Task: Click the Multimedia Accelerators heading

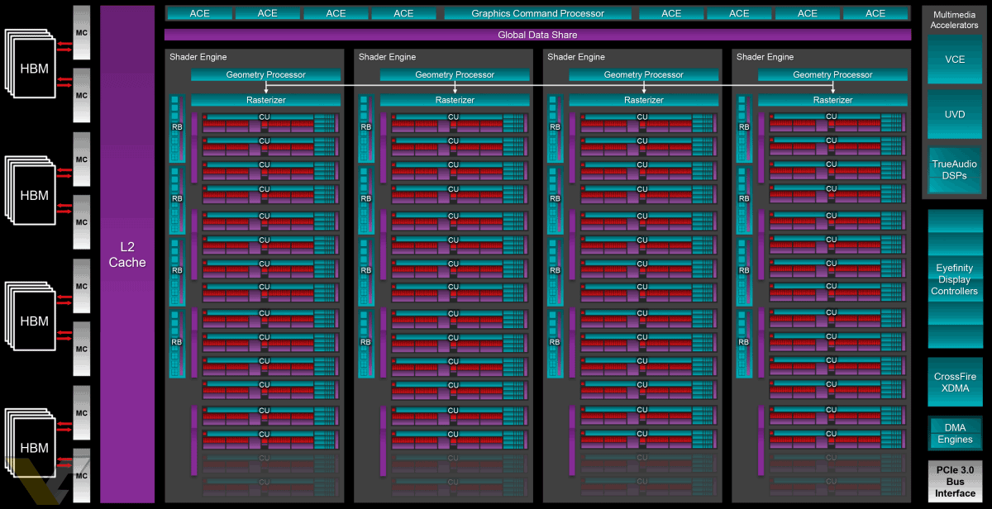Action: pos(955,20)
